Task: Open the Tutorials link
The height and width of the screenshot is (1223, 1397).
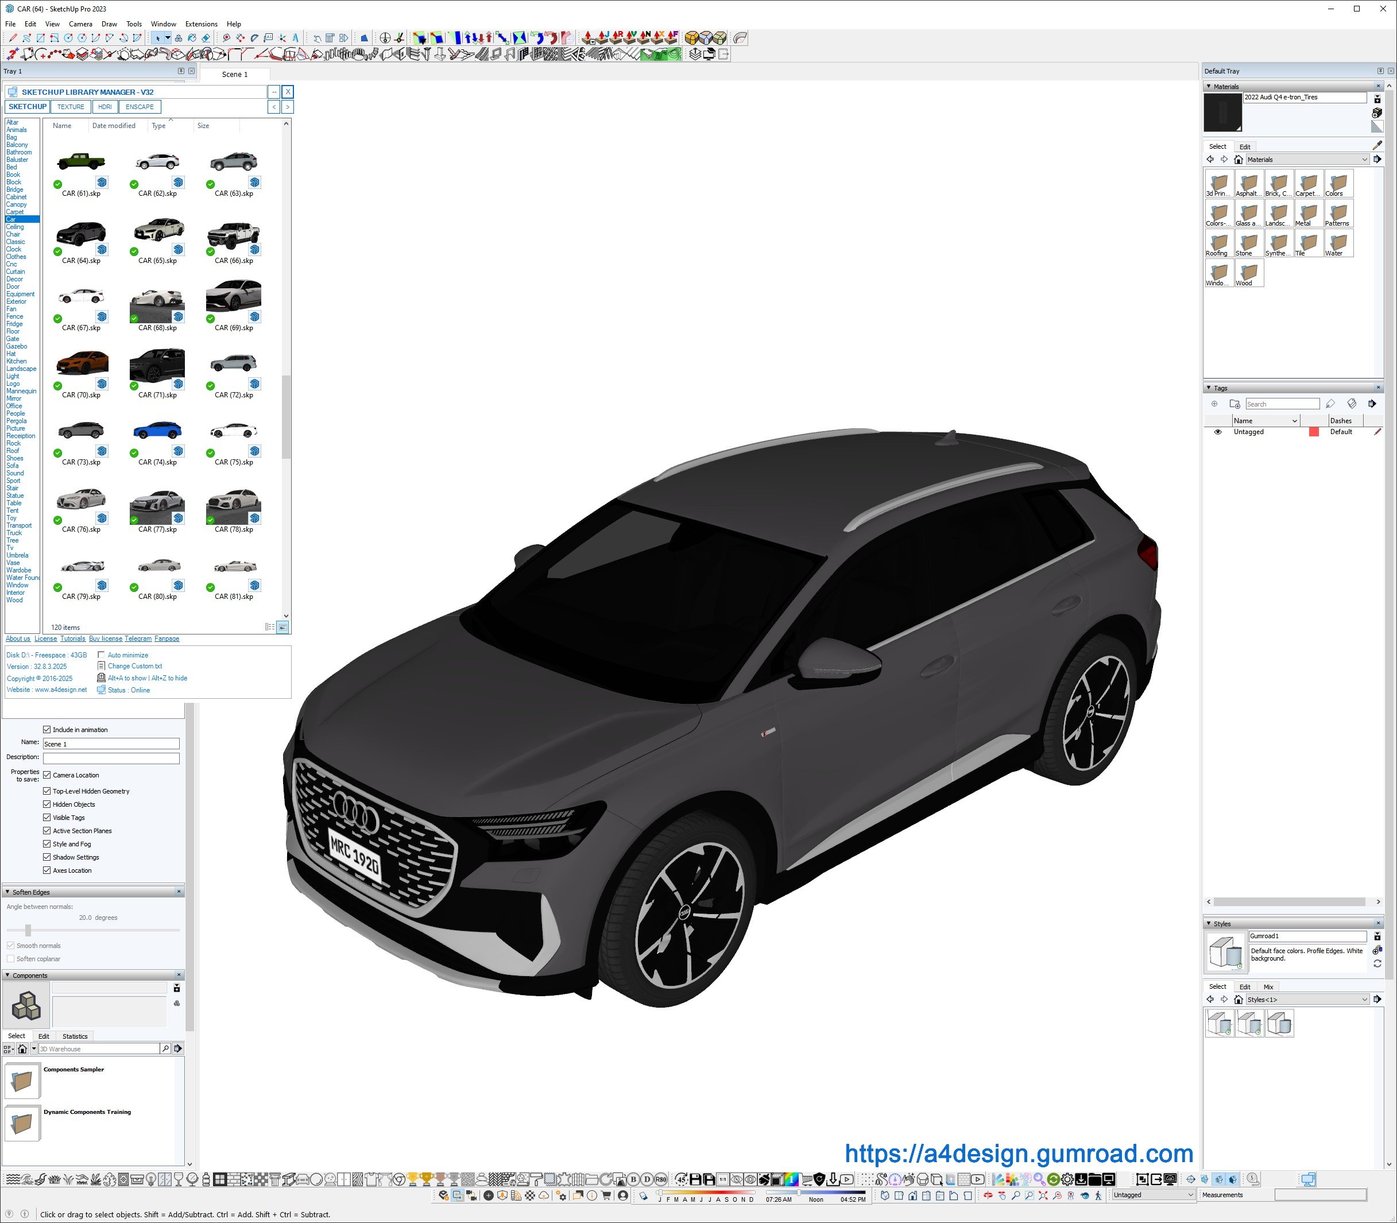Action: coord(72,639)
